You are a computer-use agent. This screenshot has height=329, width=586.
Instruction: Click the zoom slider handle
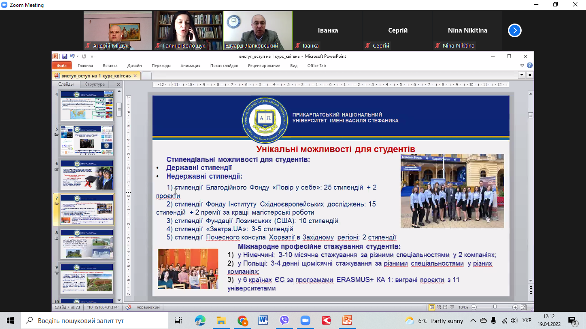click(495, 307)
